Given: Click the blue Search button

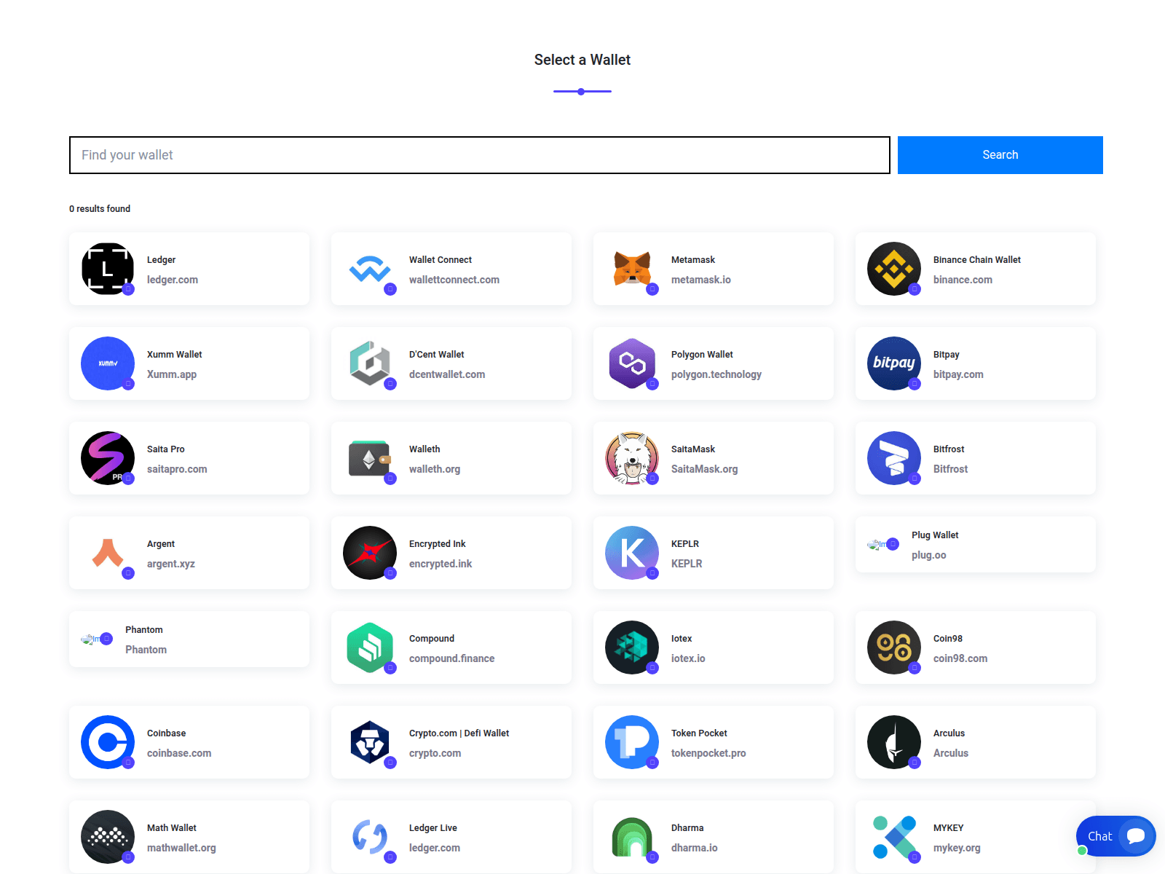Looking at the screenshot, I should (1000, 155).
